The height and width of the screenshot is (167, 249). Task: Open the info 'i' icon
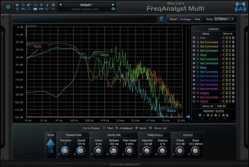click(47, 5)
